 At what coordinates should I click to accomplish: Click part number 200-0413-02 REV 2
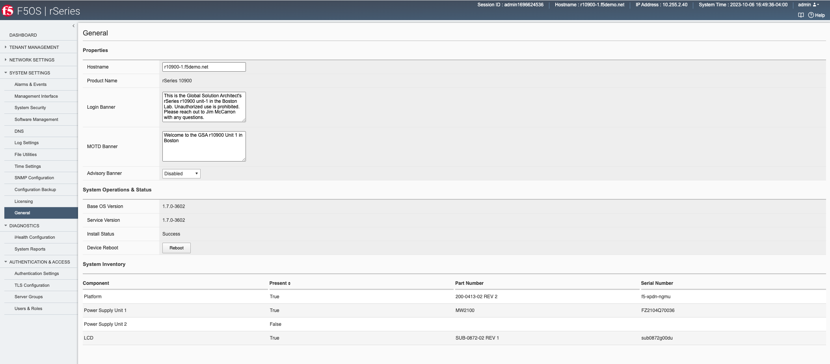476,297
